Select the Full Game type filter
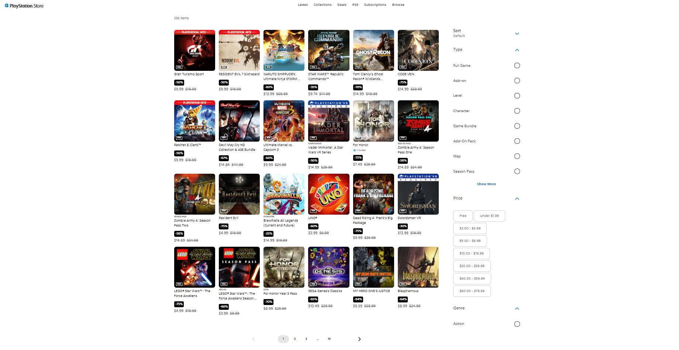 click(x=517, y=66)
